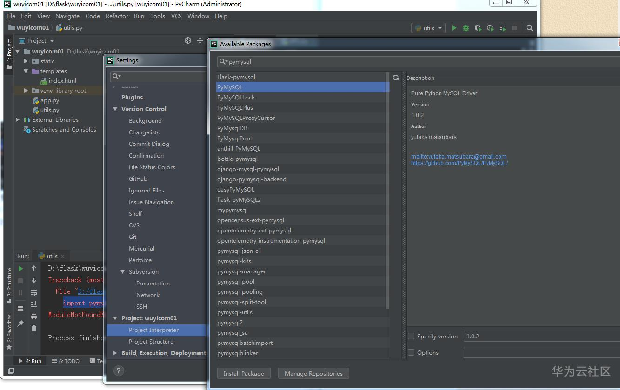Click the locate current file crosshair icon
The image size is (620, 390).
[x=188, y=40]
